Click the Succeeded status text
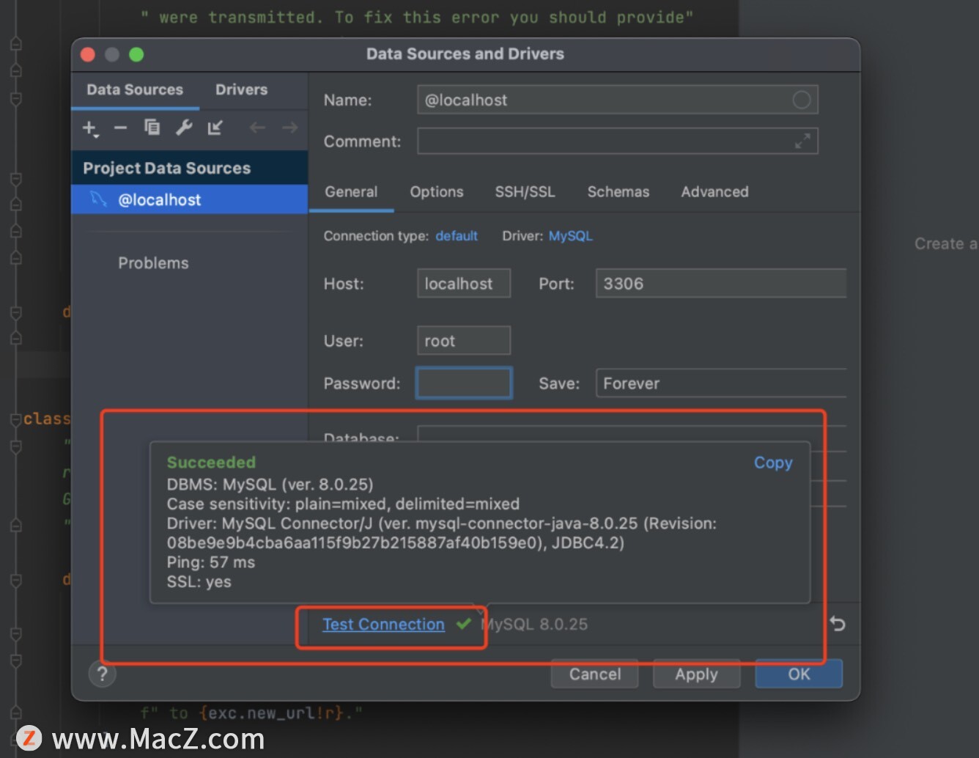979x758 pixels. (211, 463)
